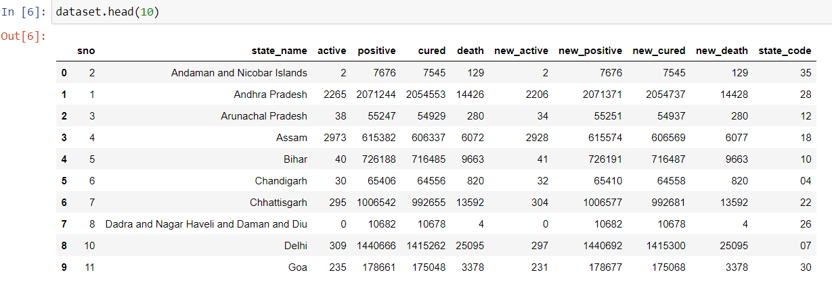Image resolution: width=832 pixels, height=287 pixels.
Task: Click the state_code column header
Action: 785,51
